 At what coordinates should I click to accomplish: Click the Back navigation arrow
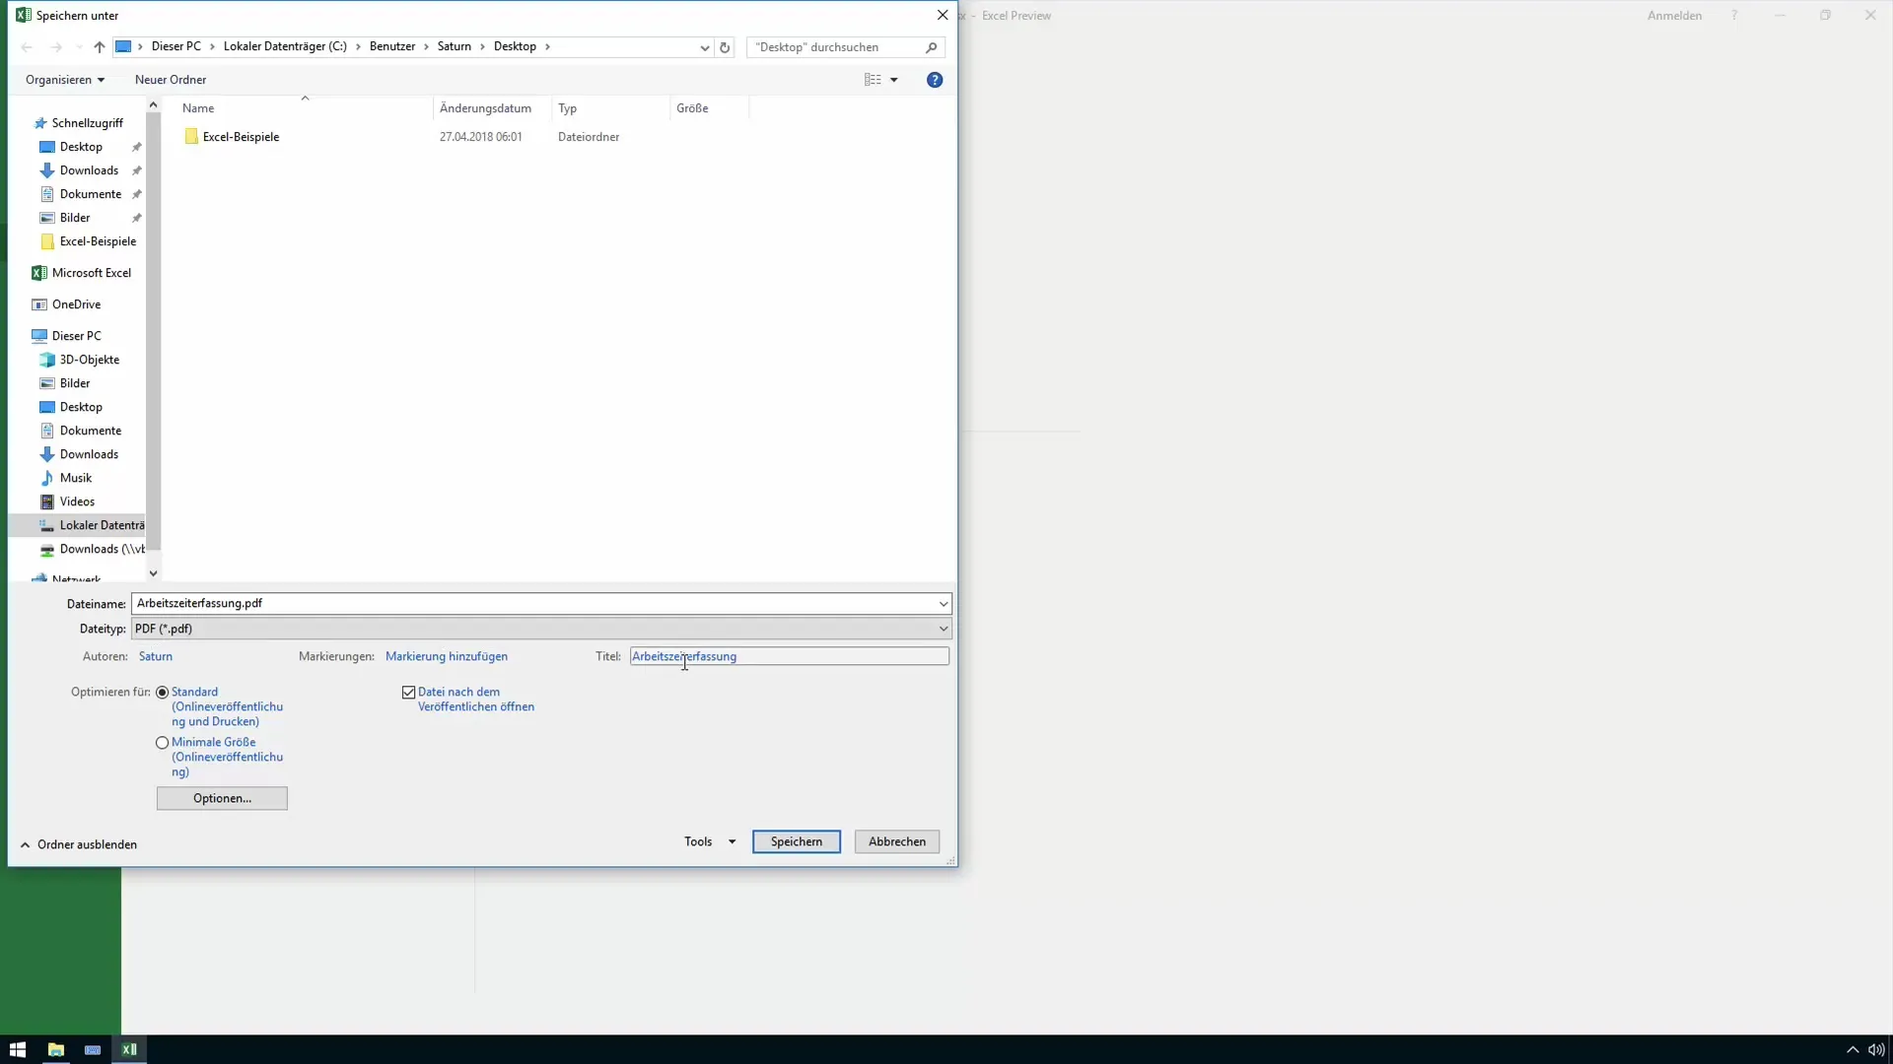coord(27,47)
